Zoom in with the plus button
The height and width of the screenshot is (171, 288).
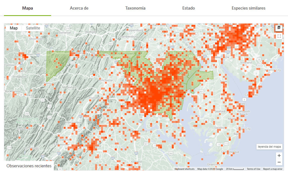coord(279,156)
